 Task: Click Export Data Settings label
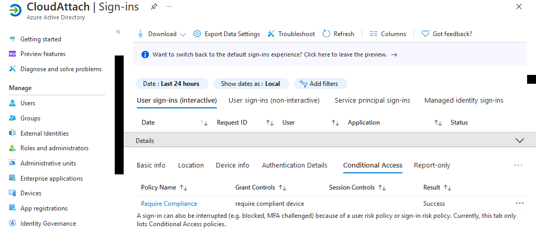click(232, 34)
